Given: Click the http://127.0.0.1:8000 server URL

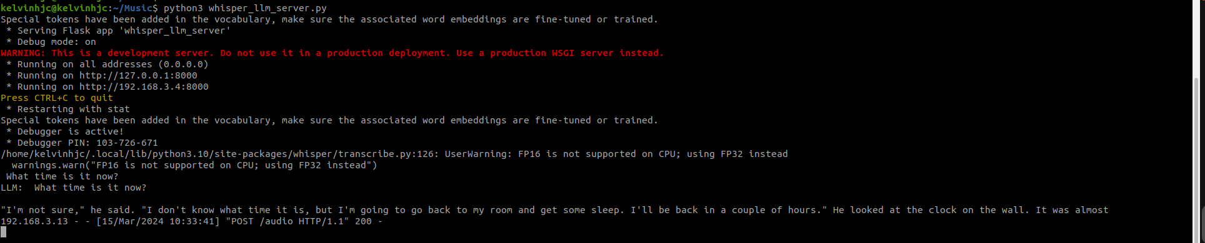Looking at the screenshot, I should 138,75.
